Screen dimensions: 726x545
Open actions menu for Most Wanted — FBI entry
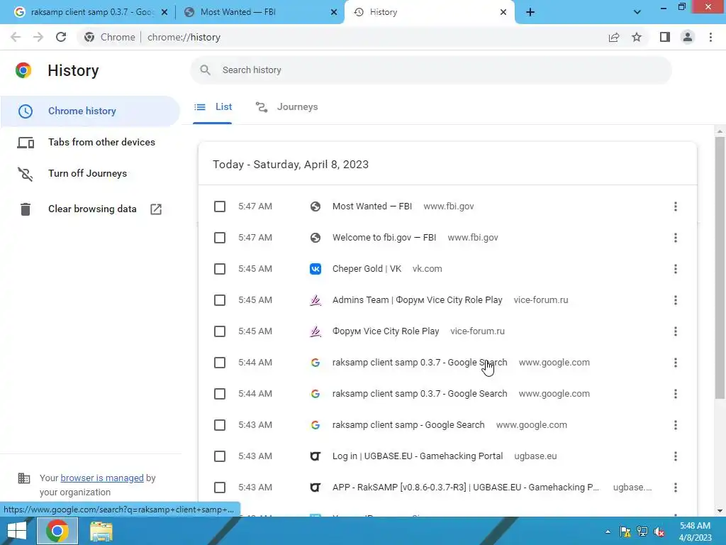click(x=676, y=207)
